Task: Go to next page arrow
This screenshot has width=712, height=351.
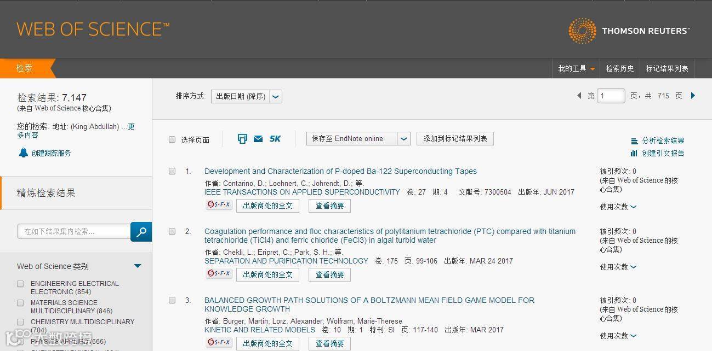Action: 693,96
